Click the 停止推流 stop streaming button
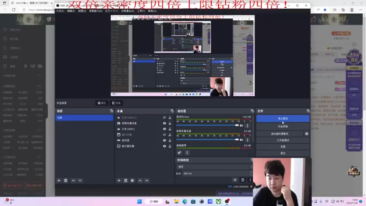This screenshot has height=206, width=366. point(283,119)
